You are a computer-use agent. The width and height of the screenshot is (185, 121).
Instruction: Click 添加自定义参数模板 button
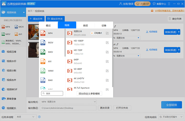[89, 94]
